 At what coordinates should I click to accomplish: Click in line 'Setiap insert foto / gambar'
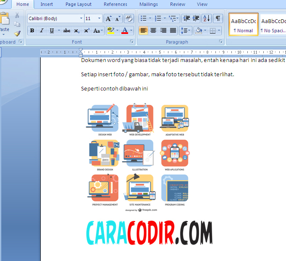[x=157, y=75]
